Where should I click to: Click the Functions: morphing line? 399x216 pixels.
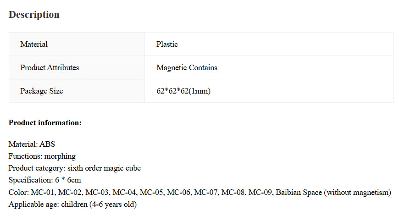click(42, 156)
